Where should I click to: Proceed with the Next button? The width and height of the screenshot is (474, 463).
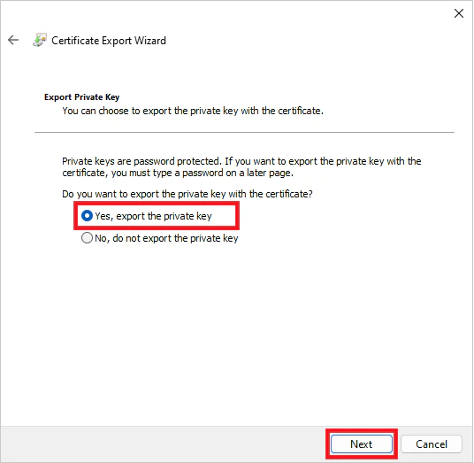[x=362, y=444]
